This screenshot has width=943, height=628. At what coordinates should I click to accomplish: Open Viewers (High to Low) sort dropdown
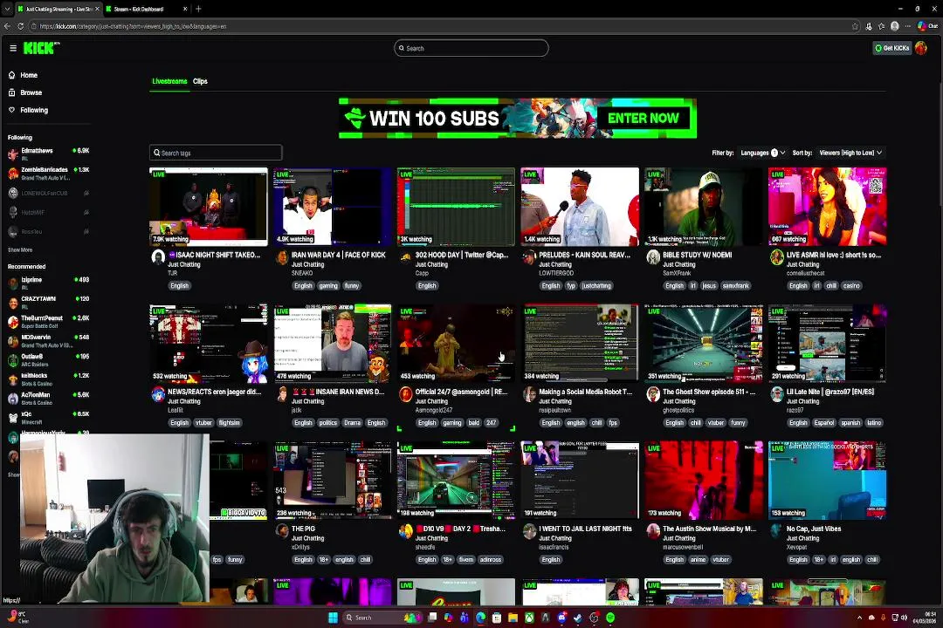850,153
